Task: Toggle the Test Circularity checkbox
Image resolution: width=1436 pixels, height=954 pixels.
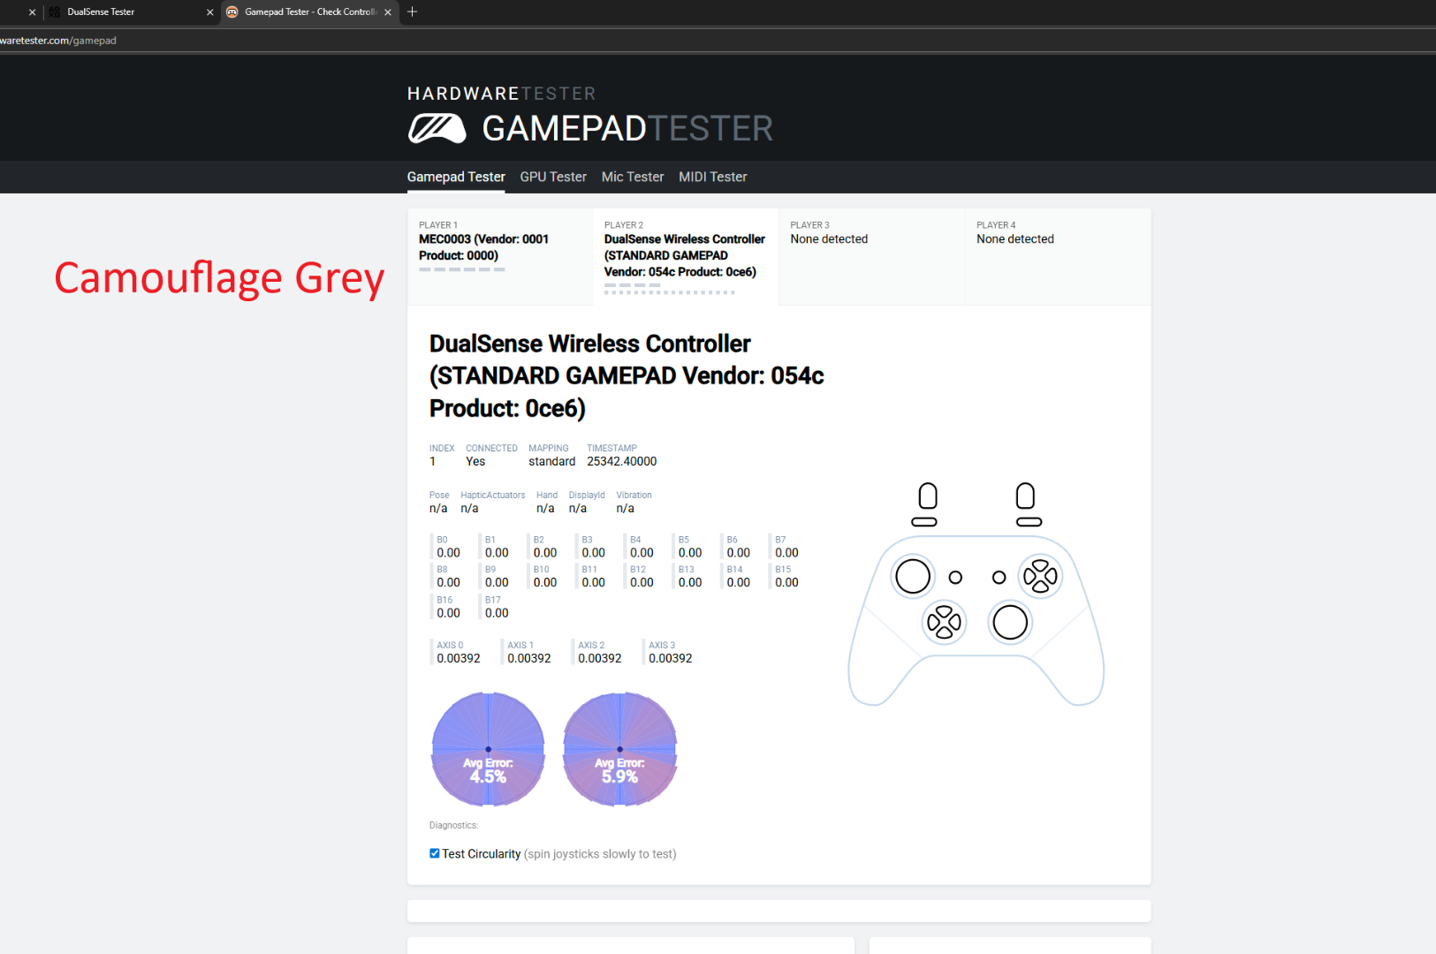Action: pos(435,853)
